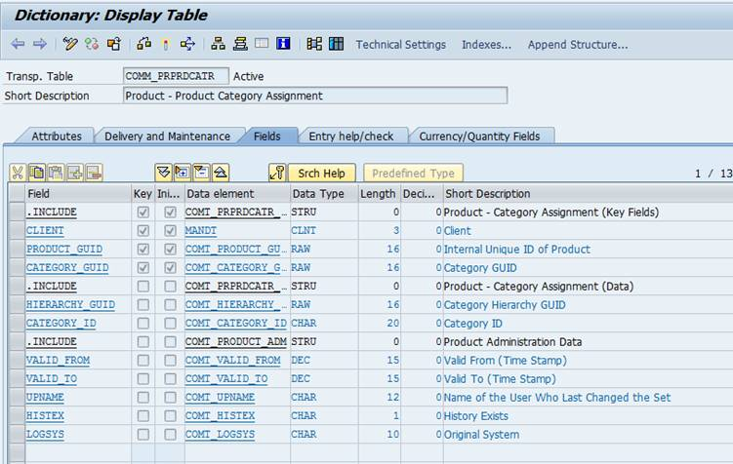Open the PRODUCT_GUID field link

click(64, 250)
